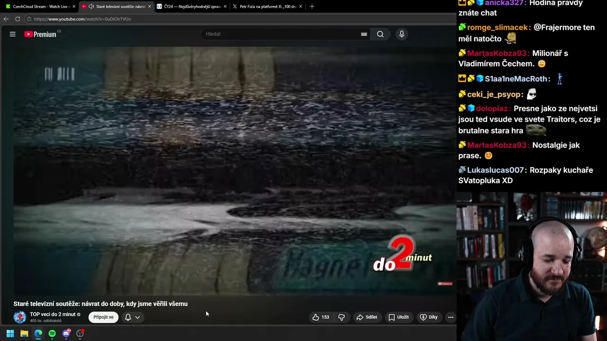Dislike the video
607x341 pixels.
[x=341, y=317]
